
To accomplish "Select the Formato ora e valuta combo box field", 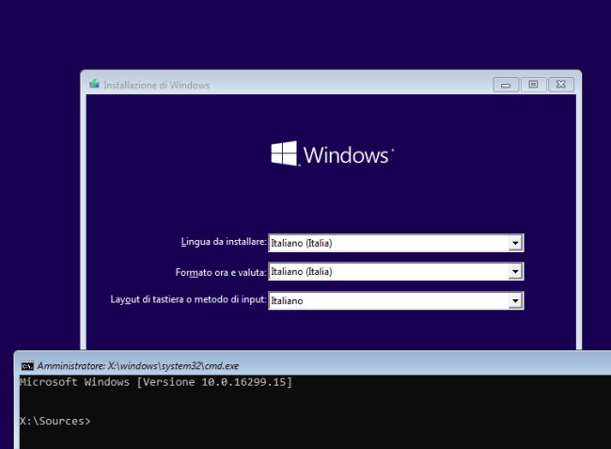I will 396,271.
